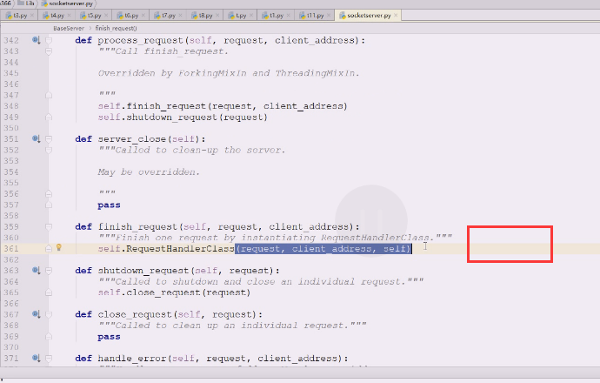Screen dimensions: 600x383
Task: Close the t5.py editor tab
Action: pos(106,16)
